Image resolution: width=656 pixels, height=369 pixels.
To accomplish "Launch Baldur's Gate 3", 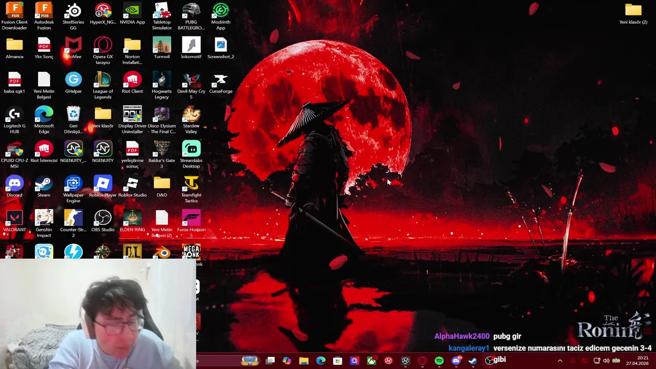I will (x=161, y=155).
